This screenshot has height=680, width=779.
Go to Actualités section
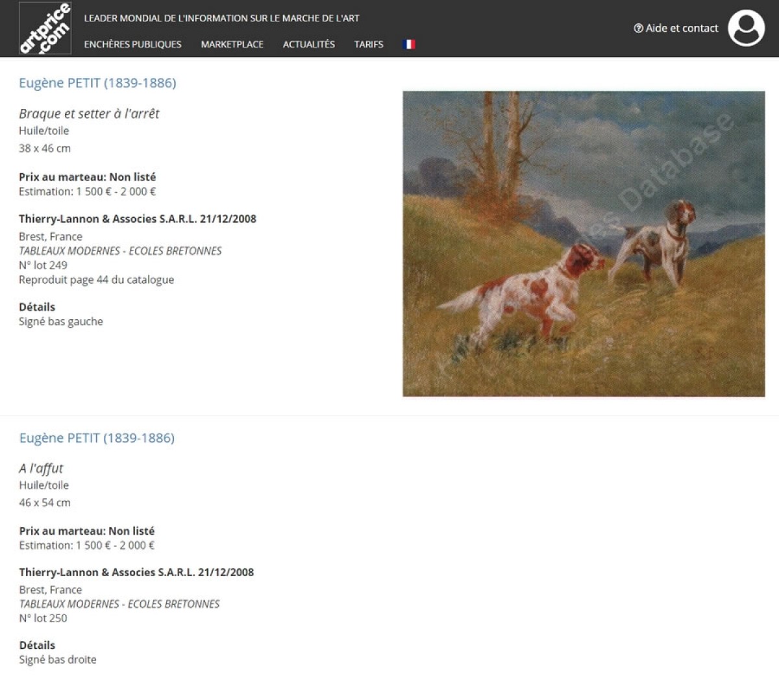pos(308,44)
